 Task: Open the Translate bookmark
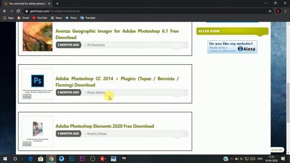pyautogui.click(x=88, y=18)
